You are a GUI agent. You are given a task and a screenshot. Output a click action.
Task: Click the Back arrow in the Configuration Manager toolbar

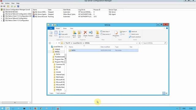coord(2,6)
